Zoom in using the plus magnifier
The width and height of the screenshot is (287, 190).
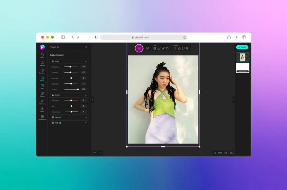coord(226,153)
